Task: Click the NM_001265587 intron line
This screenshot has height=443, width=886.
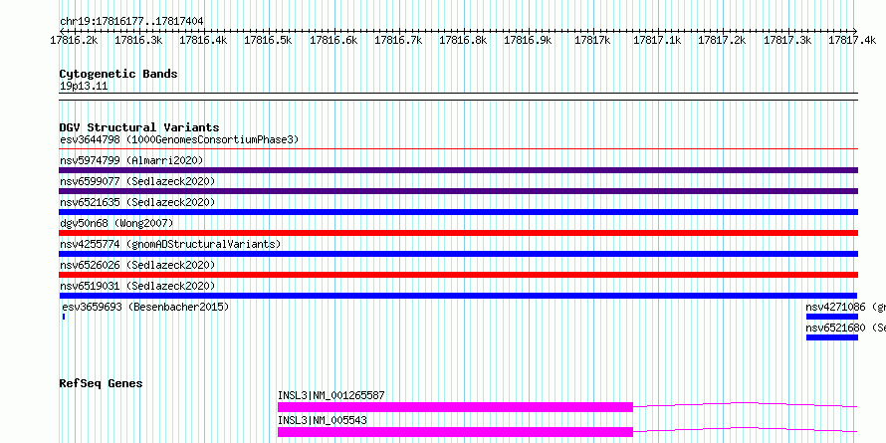Action: pyautogui.click(x=746, y=404)
